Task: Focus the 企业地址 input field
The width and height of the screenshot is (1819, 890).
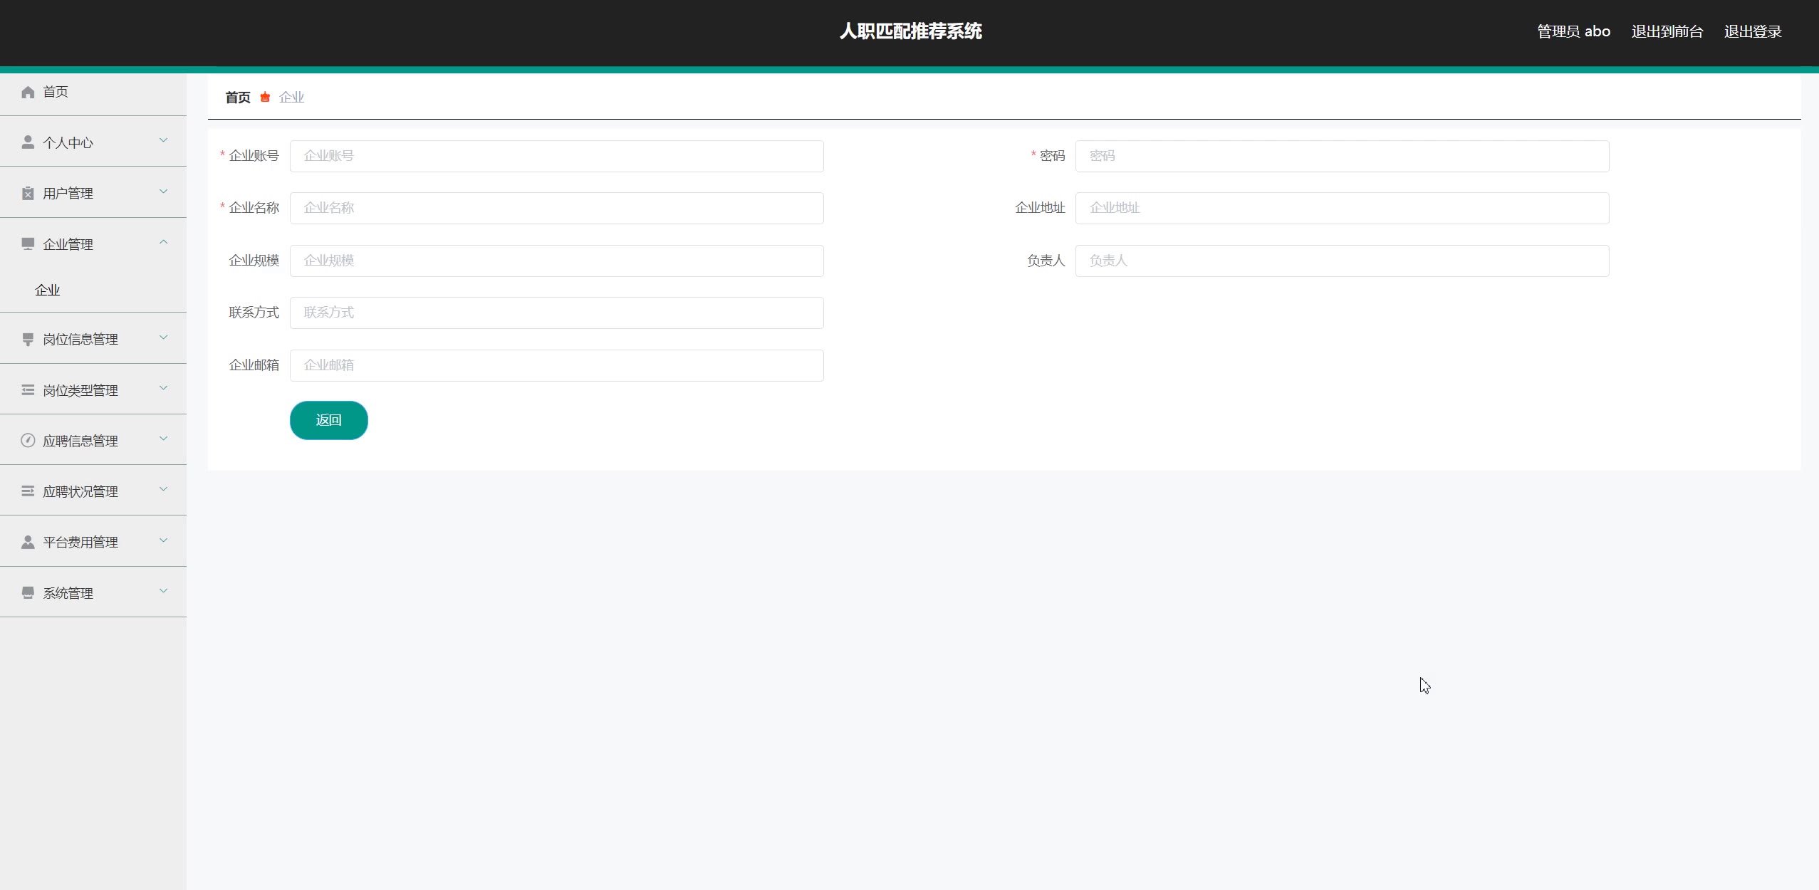Action: tap(1342, 208)
